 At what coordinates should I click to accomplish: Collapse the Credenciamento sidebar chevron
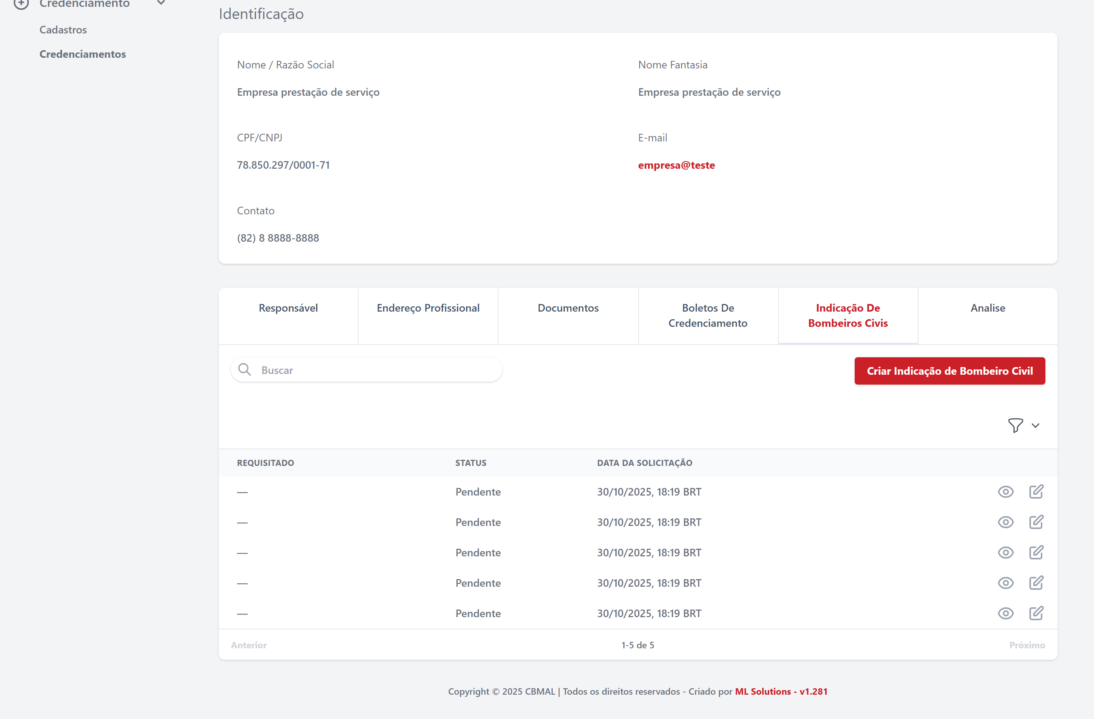(161, 3)
